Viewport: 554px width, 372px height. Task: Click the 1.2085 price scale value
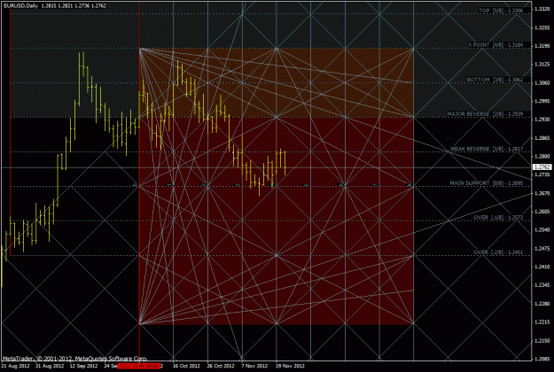pyautogui.click(x=542, y=359)
